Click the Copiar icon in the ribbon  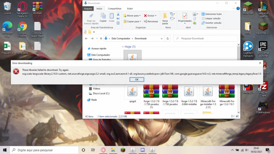(x=103, y=17)
